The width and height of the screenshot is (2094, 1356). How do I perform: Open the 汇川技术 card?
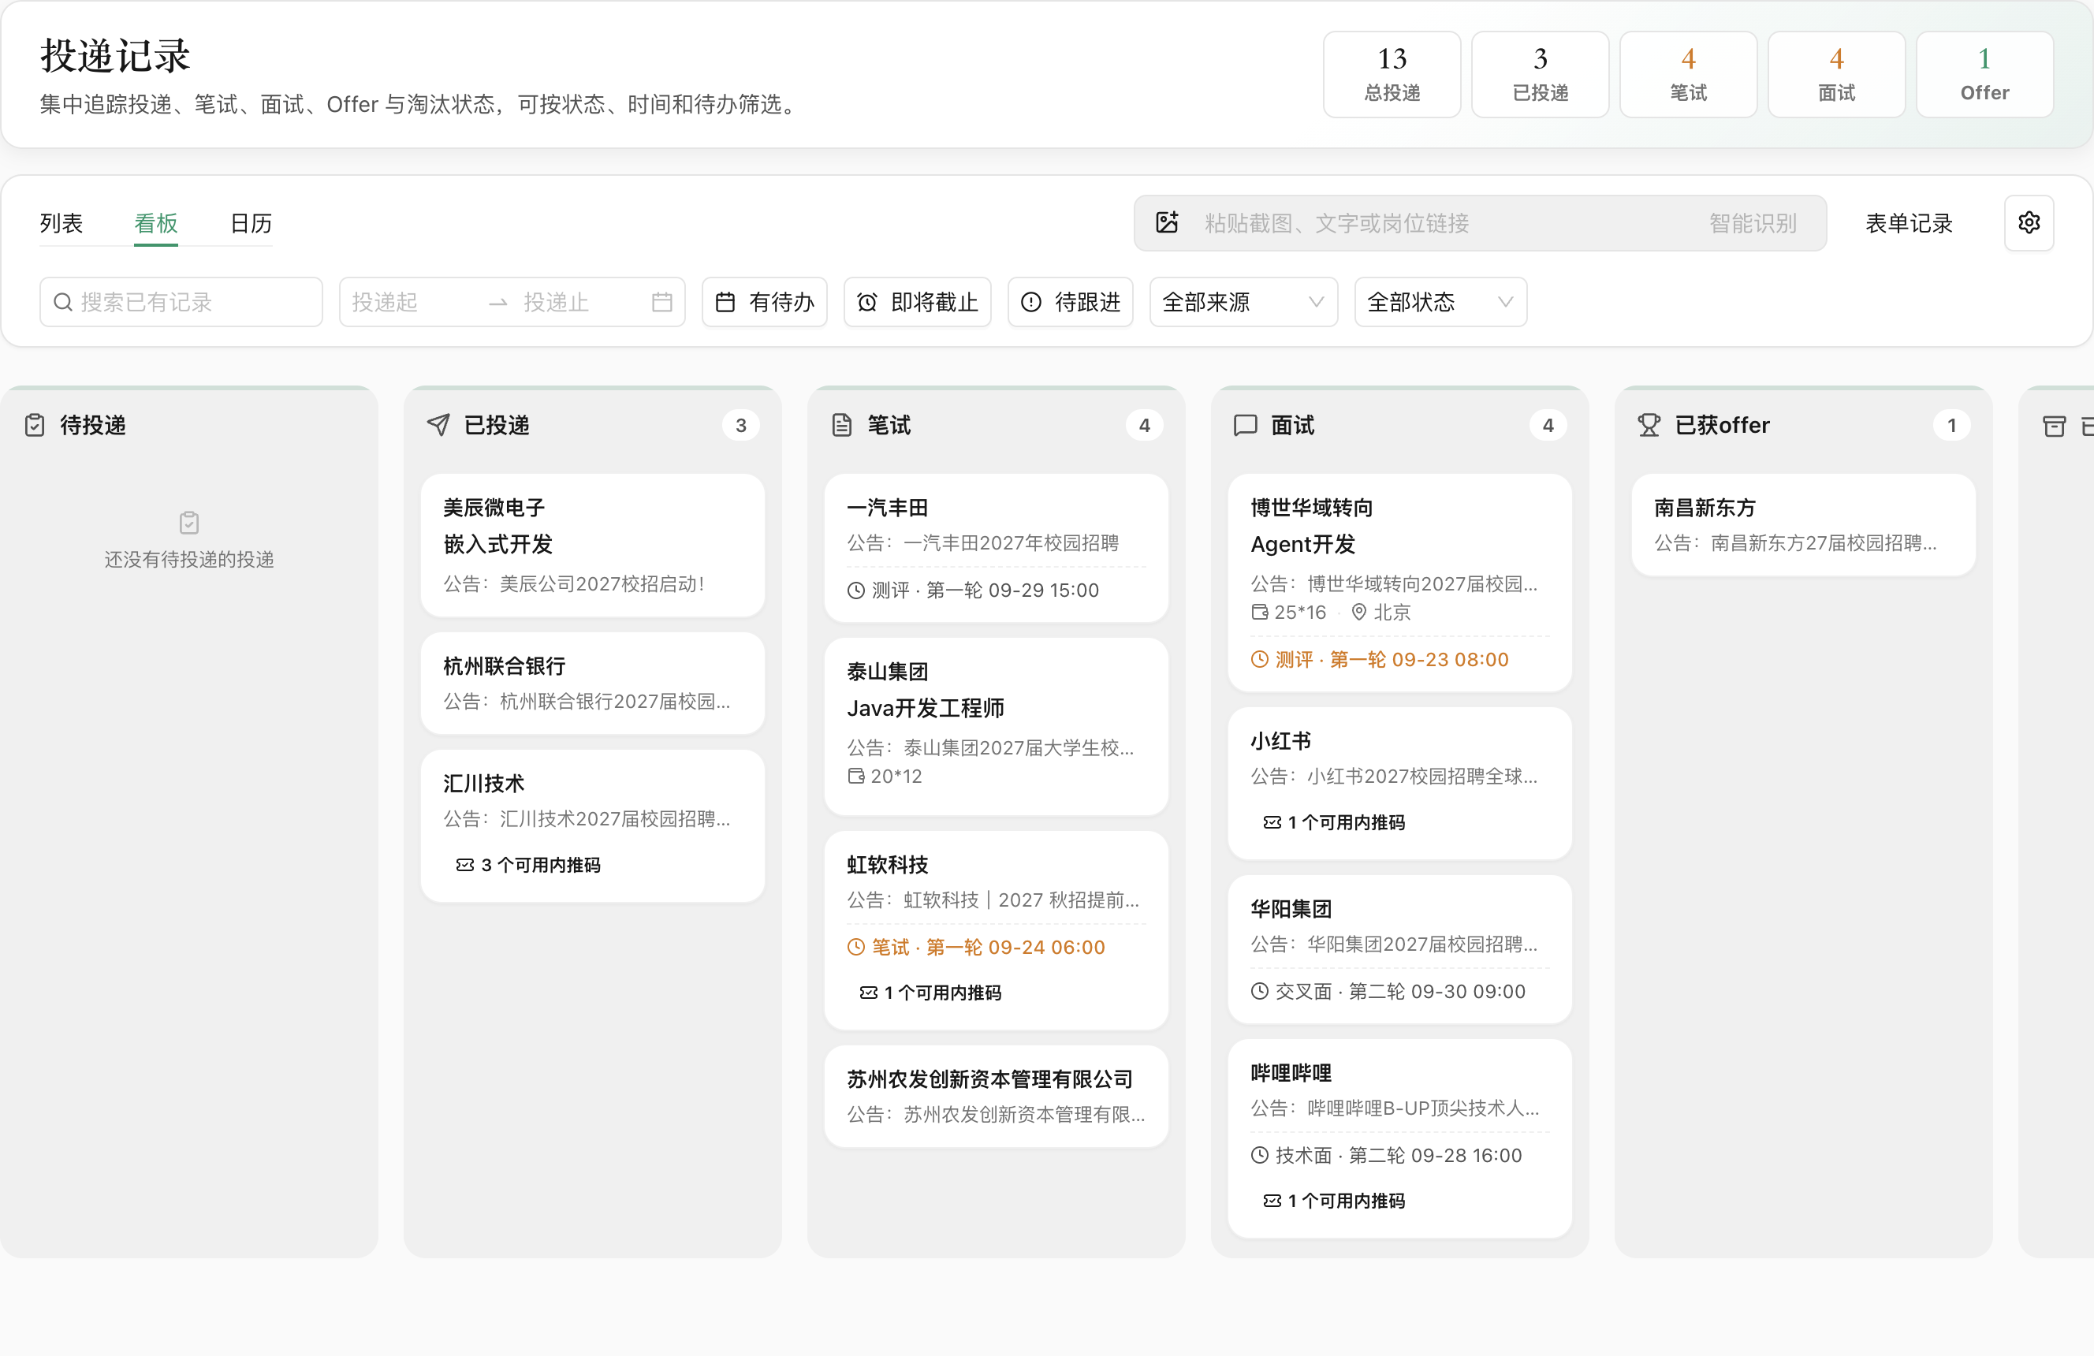coord(592,825)
